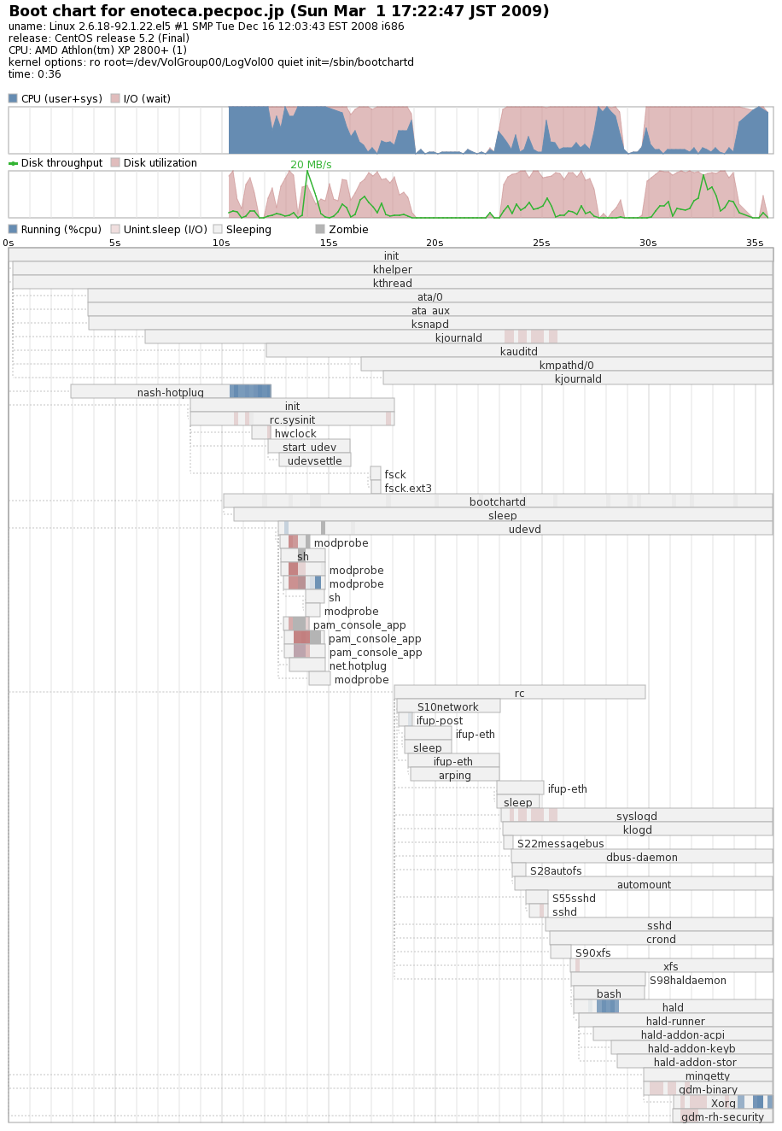Click the 15s timeline marker

tap(328, 243)
